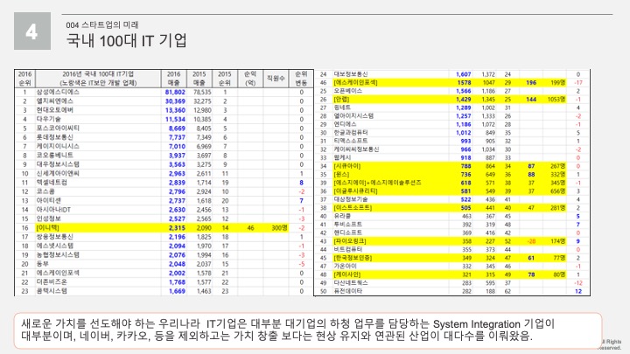Click the 2016 순위 column header
The height and width of the screenshot is (354, 630).
coord(24,79)
